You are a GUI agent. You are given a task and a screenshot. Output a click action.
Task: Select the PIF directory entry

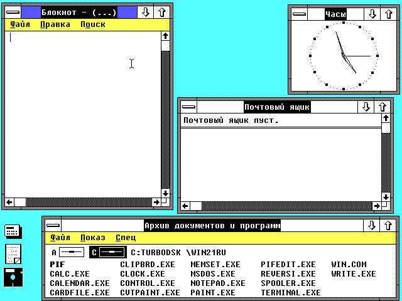(57, 265)
